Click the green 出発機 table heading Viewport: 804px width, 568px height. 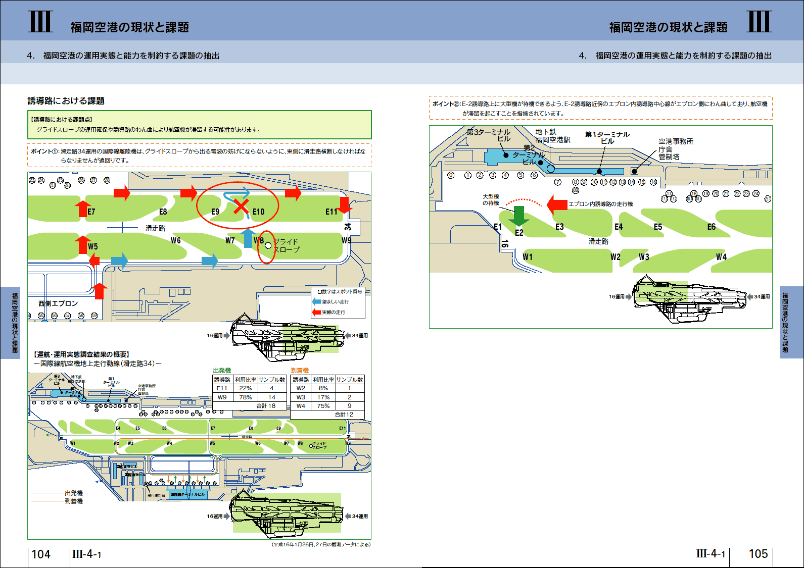click(222, 371)
